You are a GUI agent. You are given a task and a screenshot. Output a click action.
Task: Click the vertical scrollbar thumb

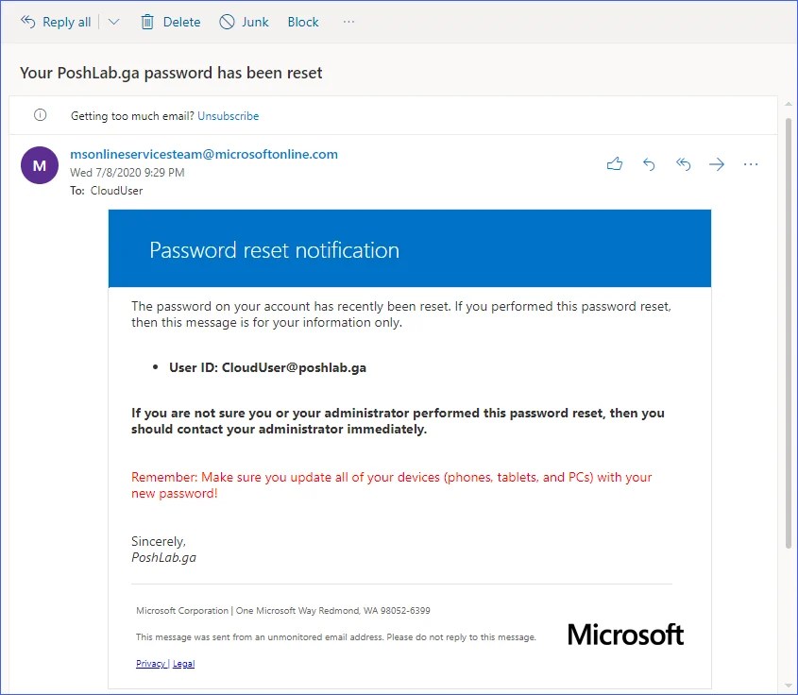(x=788, y=331)
